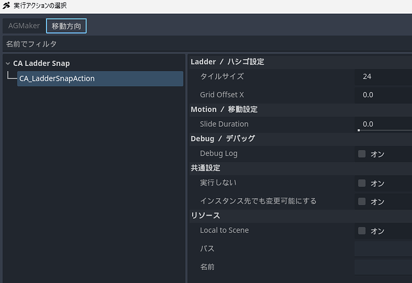Click the app icon in the title bar

tap(7, 5)
